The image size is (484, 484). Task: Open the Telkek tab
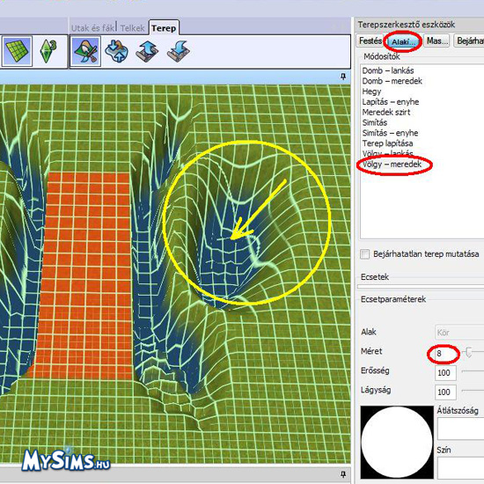pos(132,28)
